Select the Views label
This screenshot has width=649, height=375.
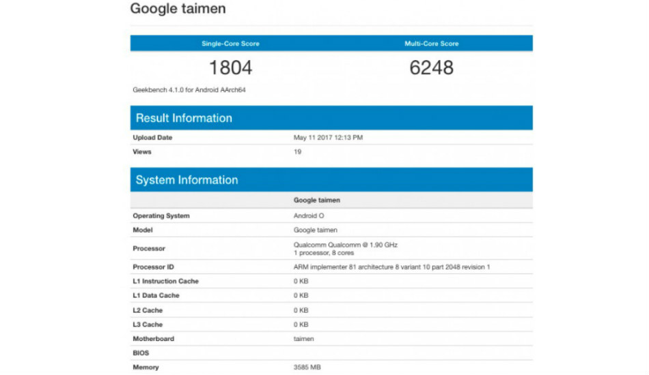tap(142, 152)
